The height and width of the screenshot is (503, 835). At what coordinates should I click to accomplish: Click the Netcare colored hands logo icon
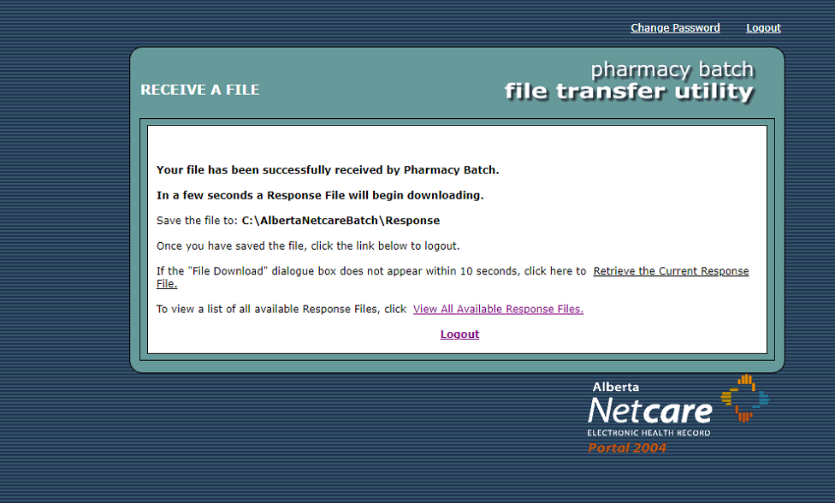pyautogui.click(x=744, y=398)
